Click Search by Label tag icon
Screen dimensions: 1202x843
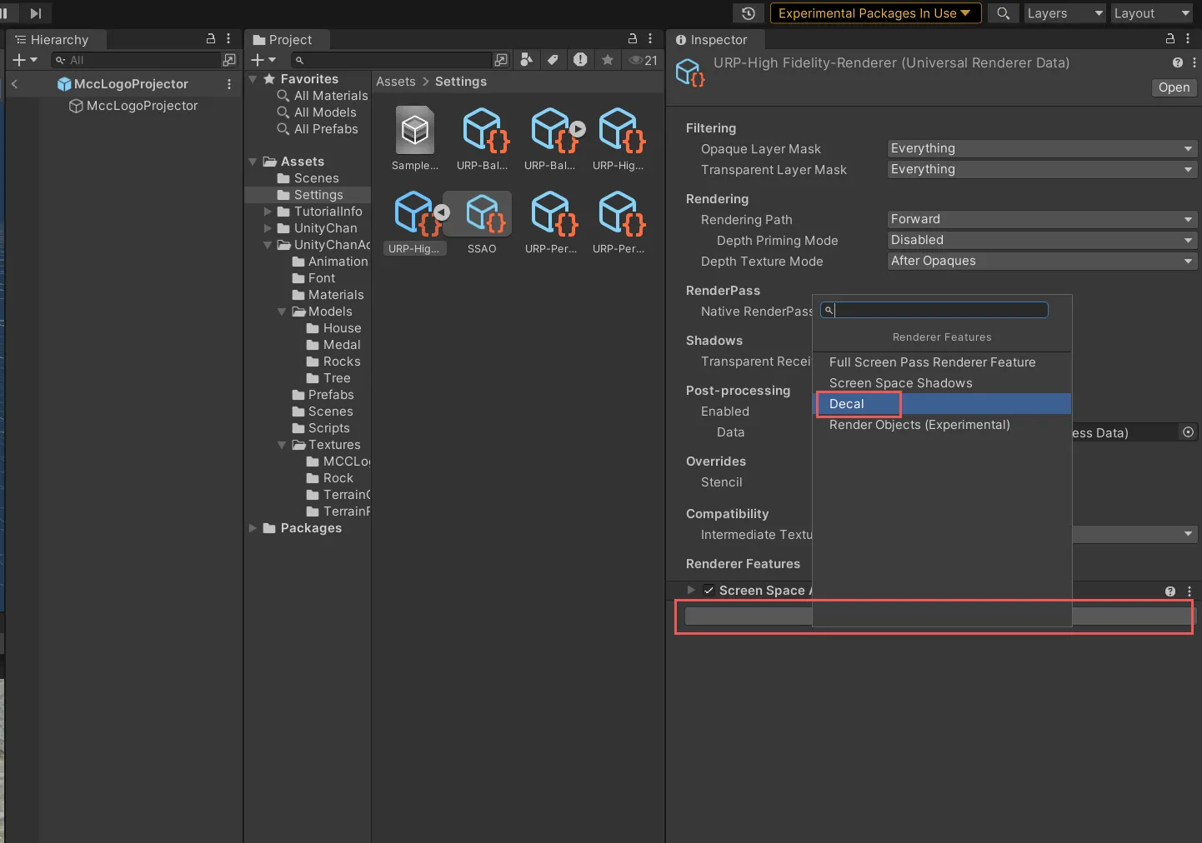click(553, 60)
